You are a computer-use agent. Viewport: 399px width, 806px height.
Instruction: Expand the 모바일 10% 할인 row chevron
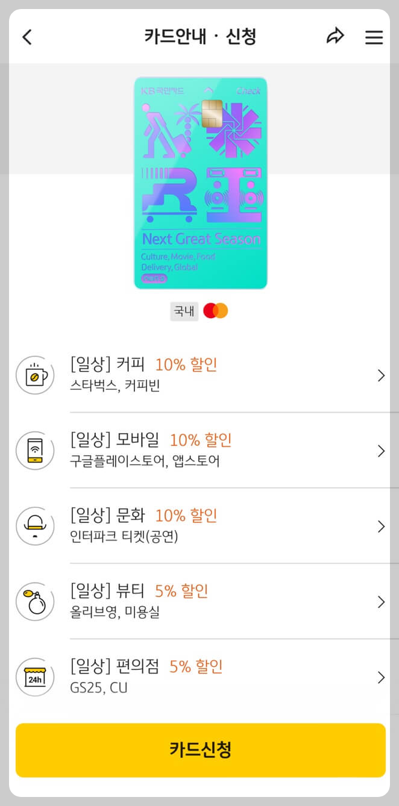(381, 451)
